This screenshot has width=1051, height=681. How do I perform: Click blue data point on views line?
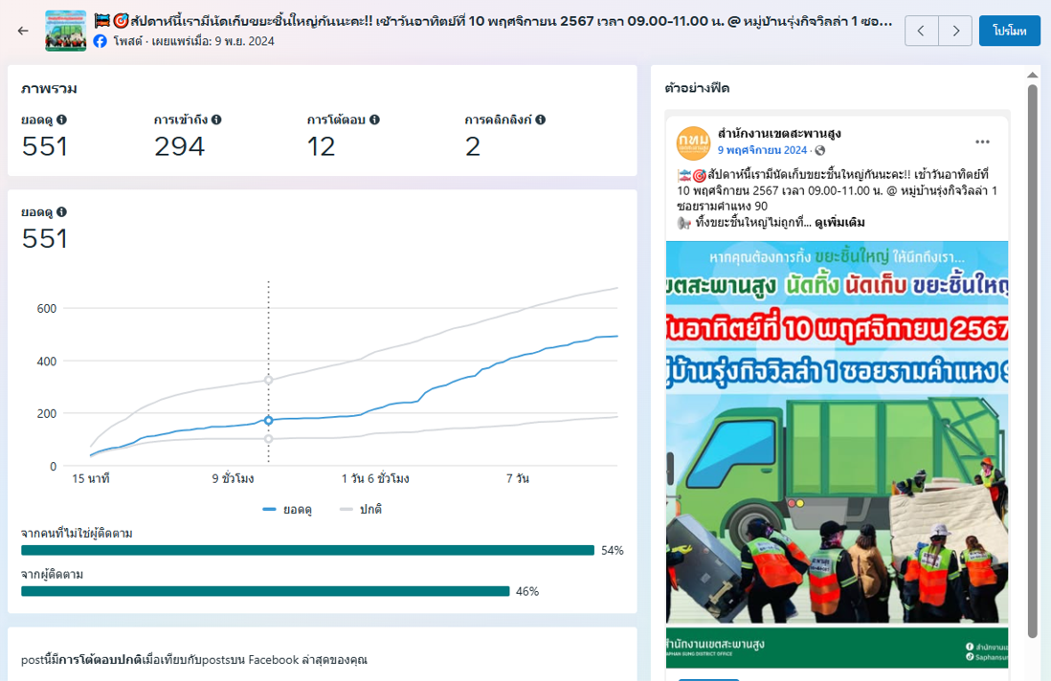click(268, 421)
